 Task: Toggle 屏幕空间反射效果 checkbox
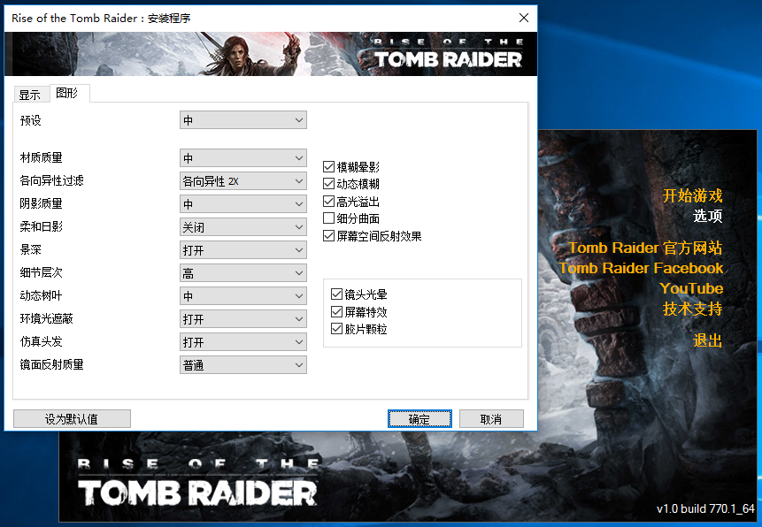(329, 236)
